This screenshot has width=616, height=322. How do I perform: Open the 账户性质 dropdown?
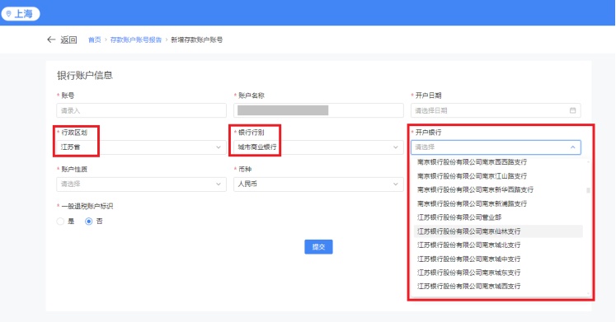pos(142,184)
